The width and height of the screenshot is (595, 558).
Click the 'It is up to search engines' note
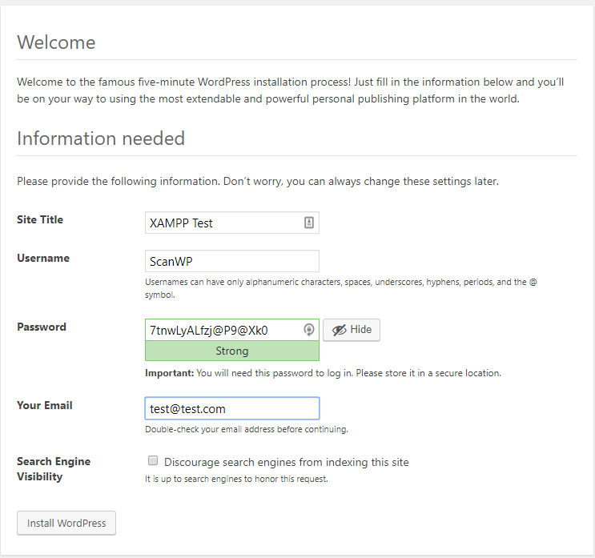pos(236,479)
